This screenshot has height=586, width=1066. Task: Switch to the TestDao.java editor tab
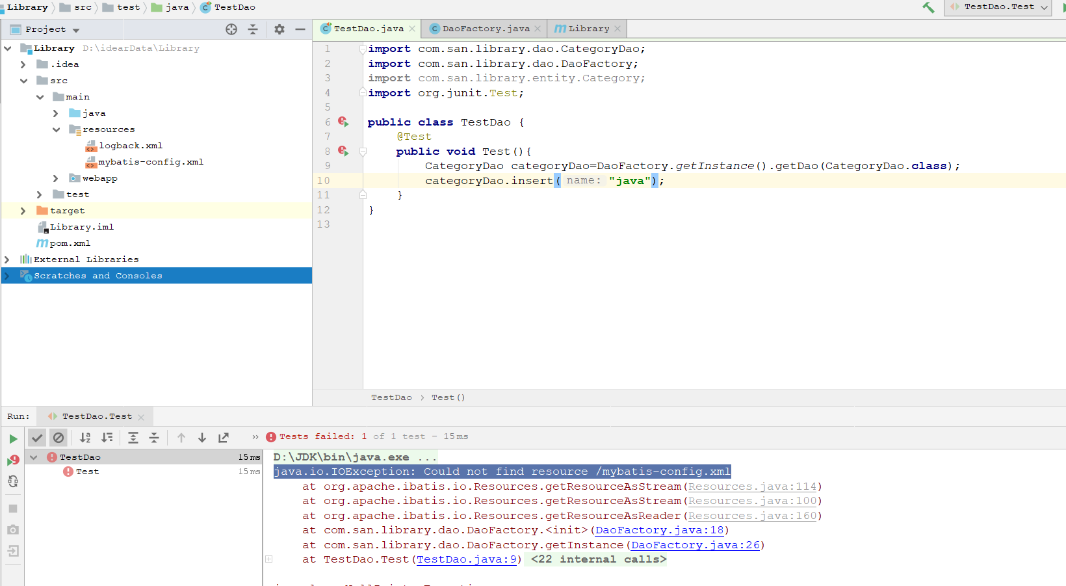click(368, 29)
